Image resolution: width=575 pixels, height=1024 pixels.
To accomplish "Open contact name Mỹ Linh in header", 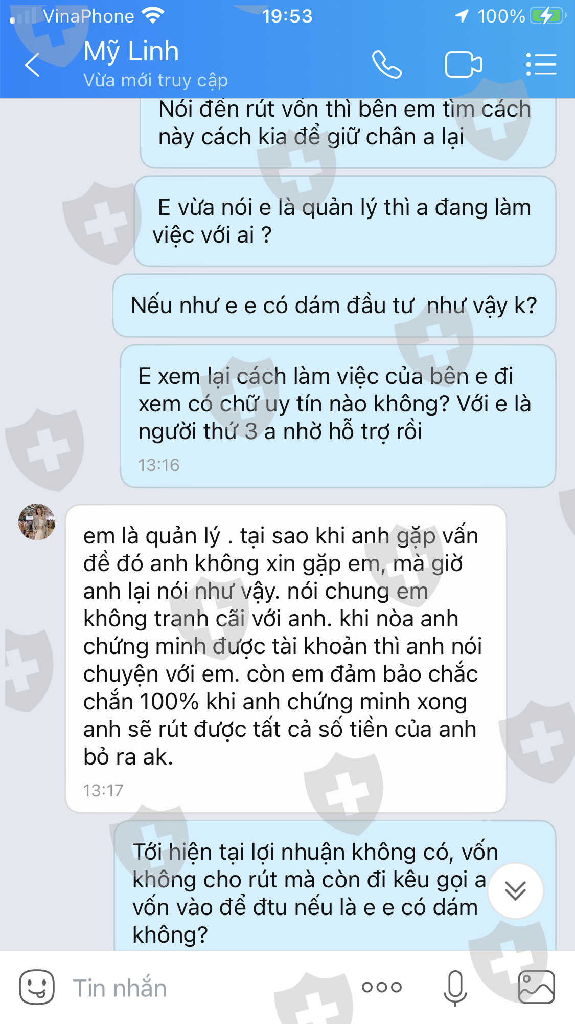I will (131, 51).
